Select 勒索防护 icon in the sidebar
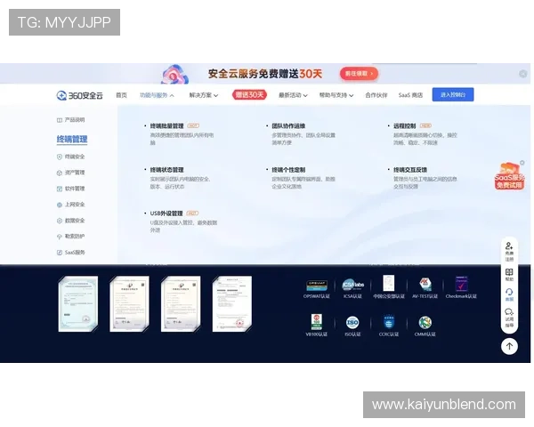This screenshot has height=427, width=534. [x=60, y=237]
